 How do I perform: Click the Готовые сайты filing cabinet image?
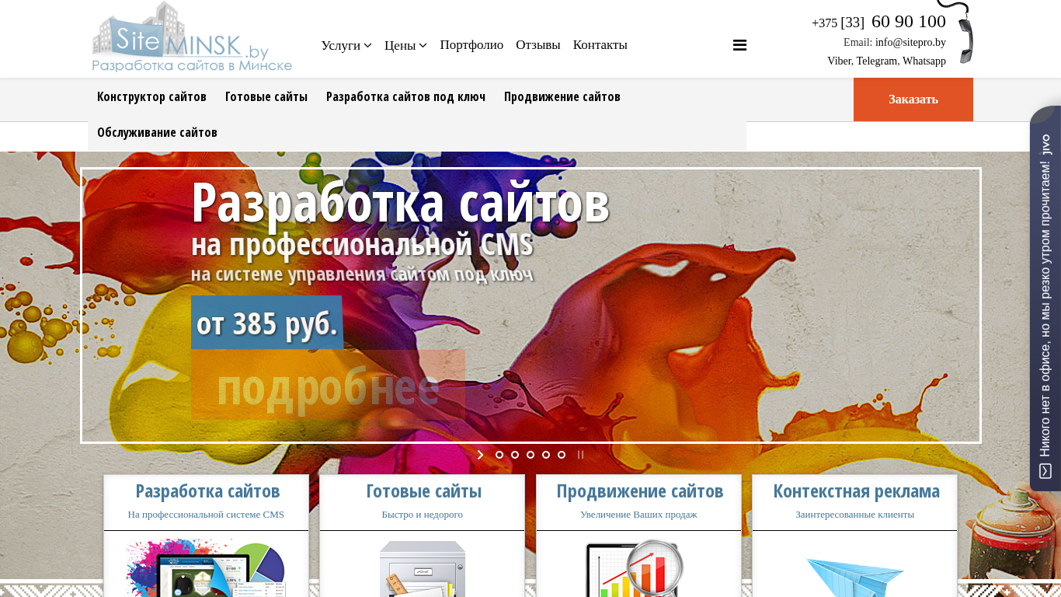coord(422,568)
